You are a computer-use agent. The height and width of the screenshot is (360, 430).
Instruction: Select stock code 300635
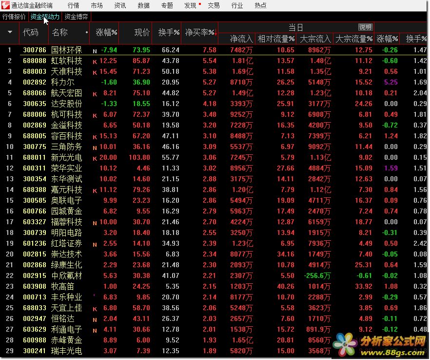coord(35,104)
